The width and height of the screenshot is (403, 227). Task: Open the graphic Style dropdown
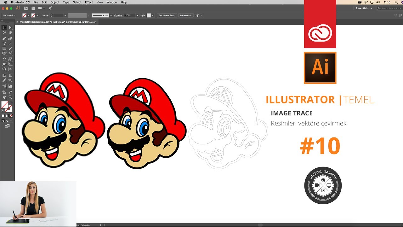[x=153, y=15]
